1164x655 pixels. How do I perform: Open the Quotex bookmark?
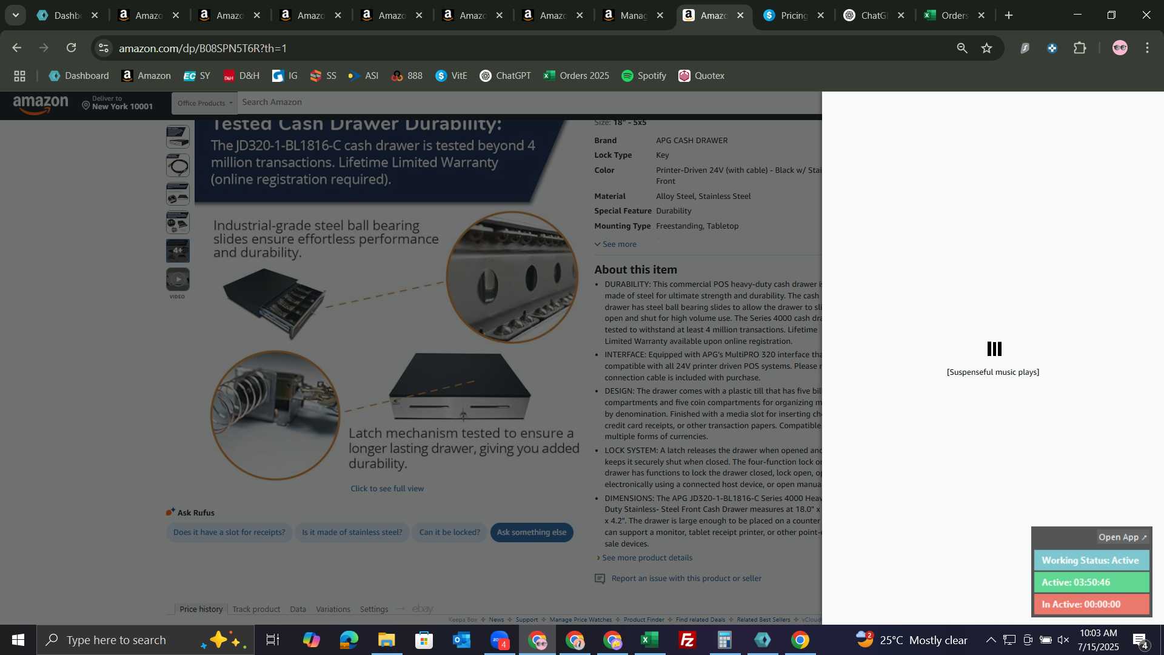[701, 76]
